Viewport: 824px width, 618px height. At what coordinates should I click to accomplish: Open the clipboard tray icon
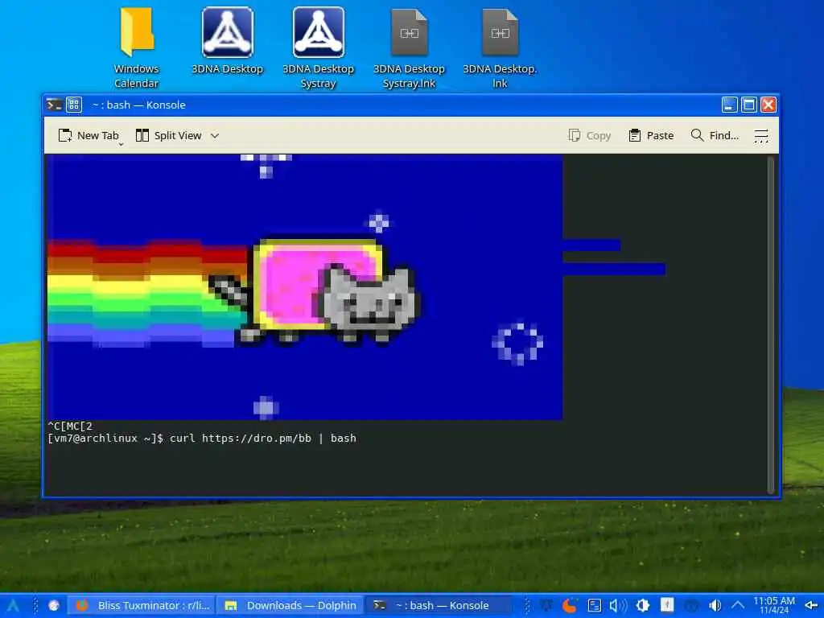coord(595,605)
